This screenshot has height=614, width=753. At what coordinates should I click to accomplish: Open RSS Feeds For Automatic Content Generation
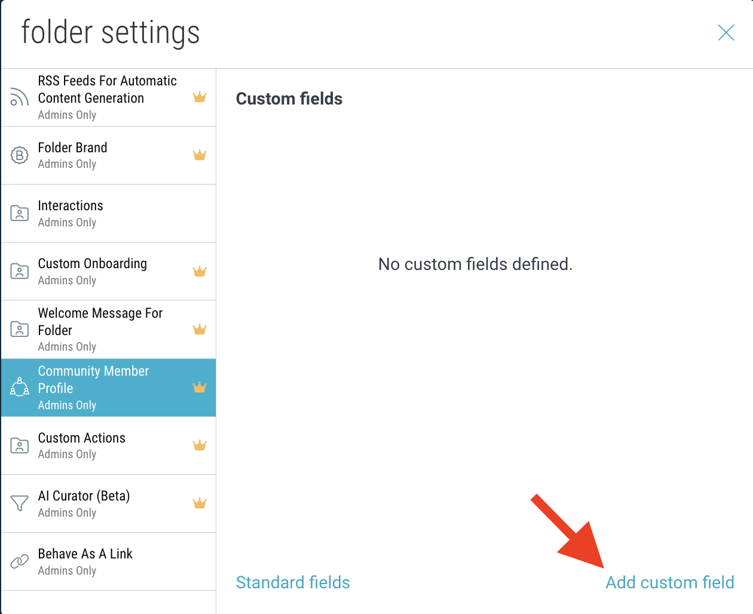(109, 97)
